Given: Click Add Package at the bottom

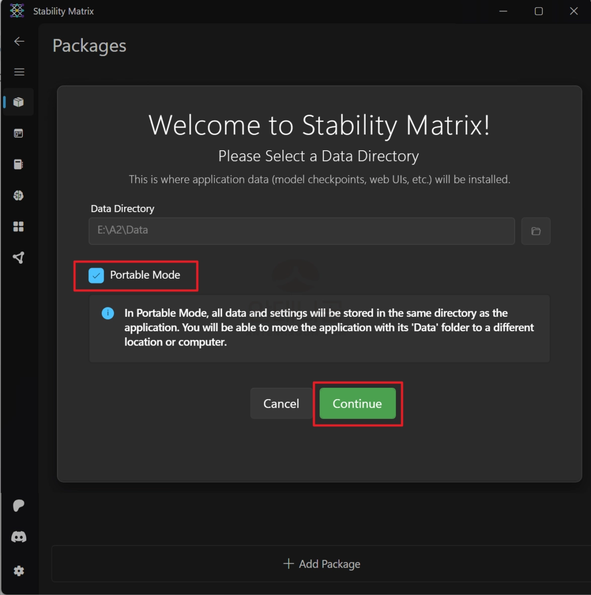Looking at the screenshot, I should tap(322, 564).
